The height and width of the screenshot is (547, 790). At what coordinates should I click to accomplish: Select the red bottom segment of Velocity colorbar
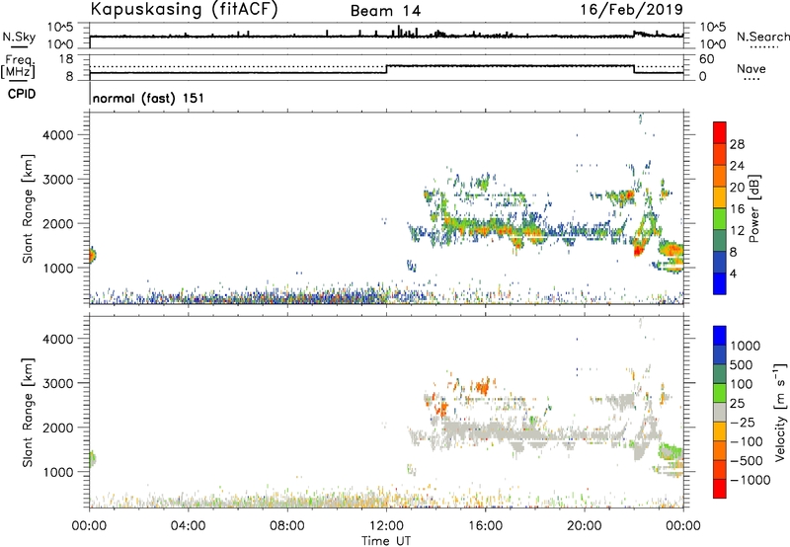pyautogui.click(x=720, y=489)
